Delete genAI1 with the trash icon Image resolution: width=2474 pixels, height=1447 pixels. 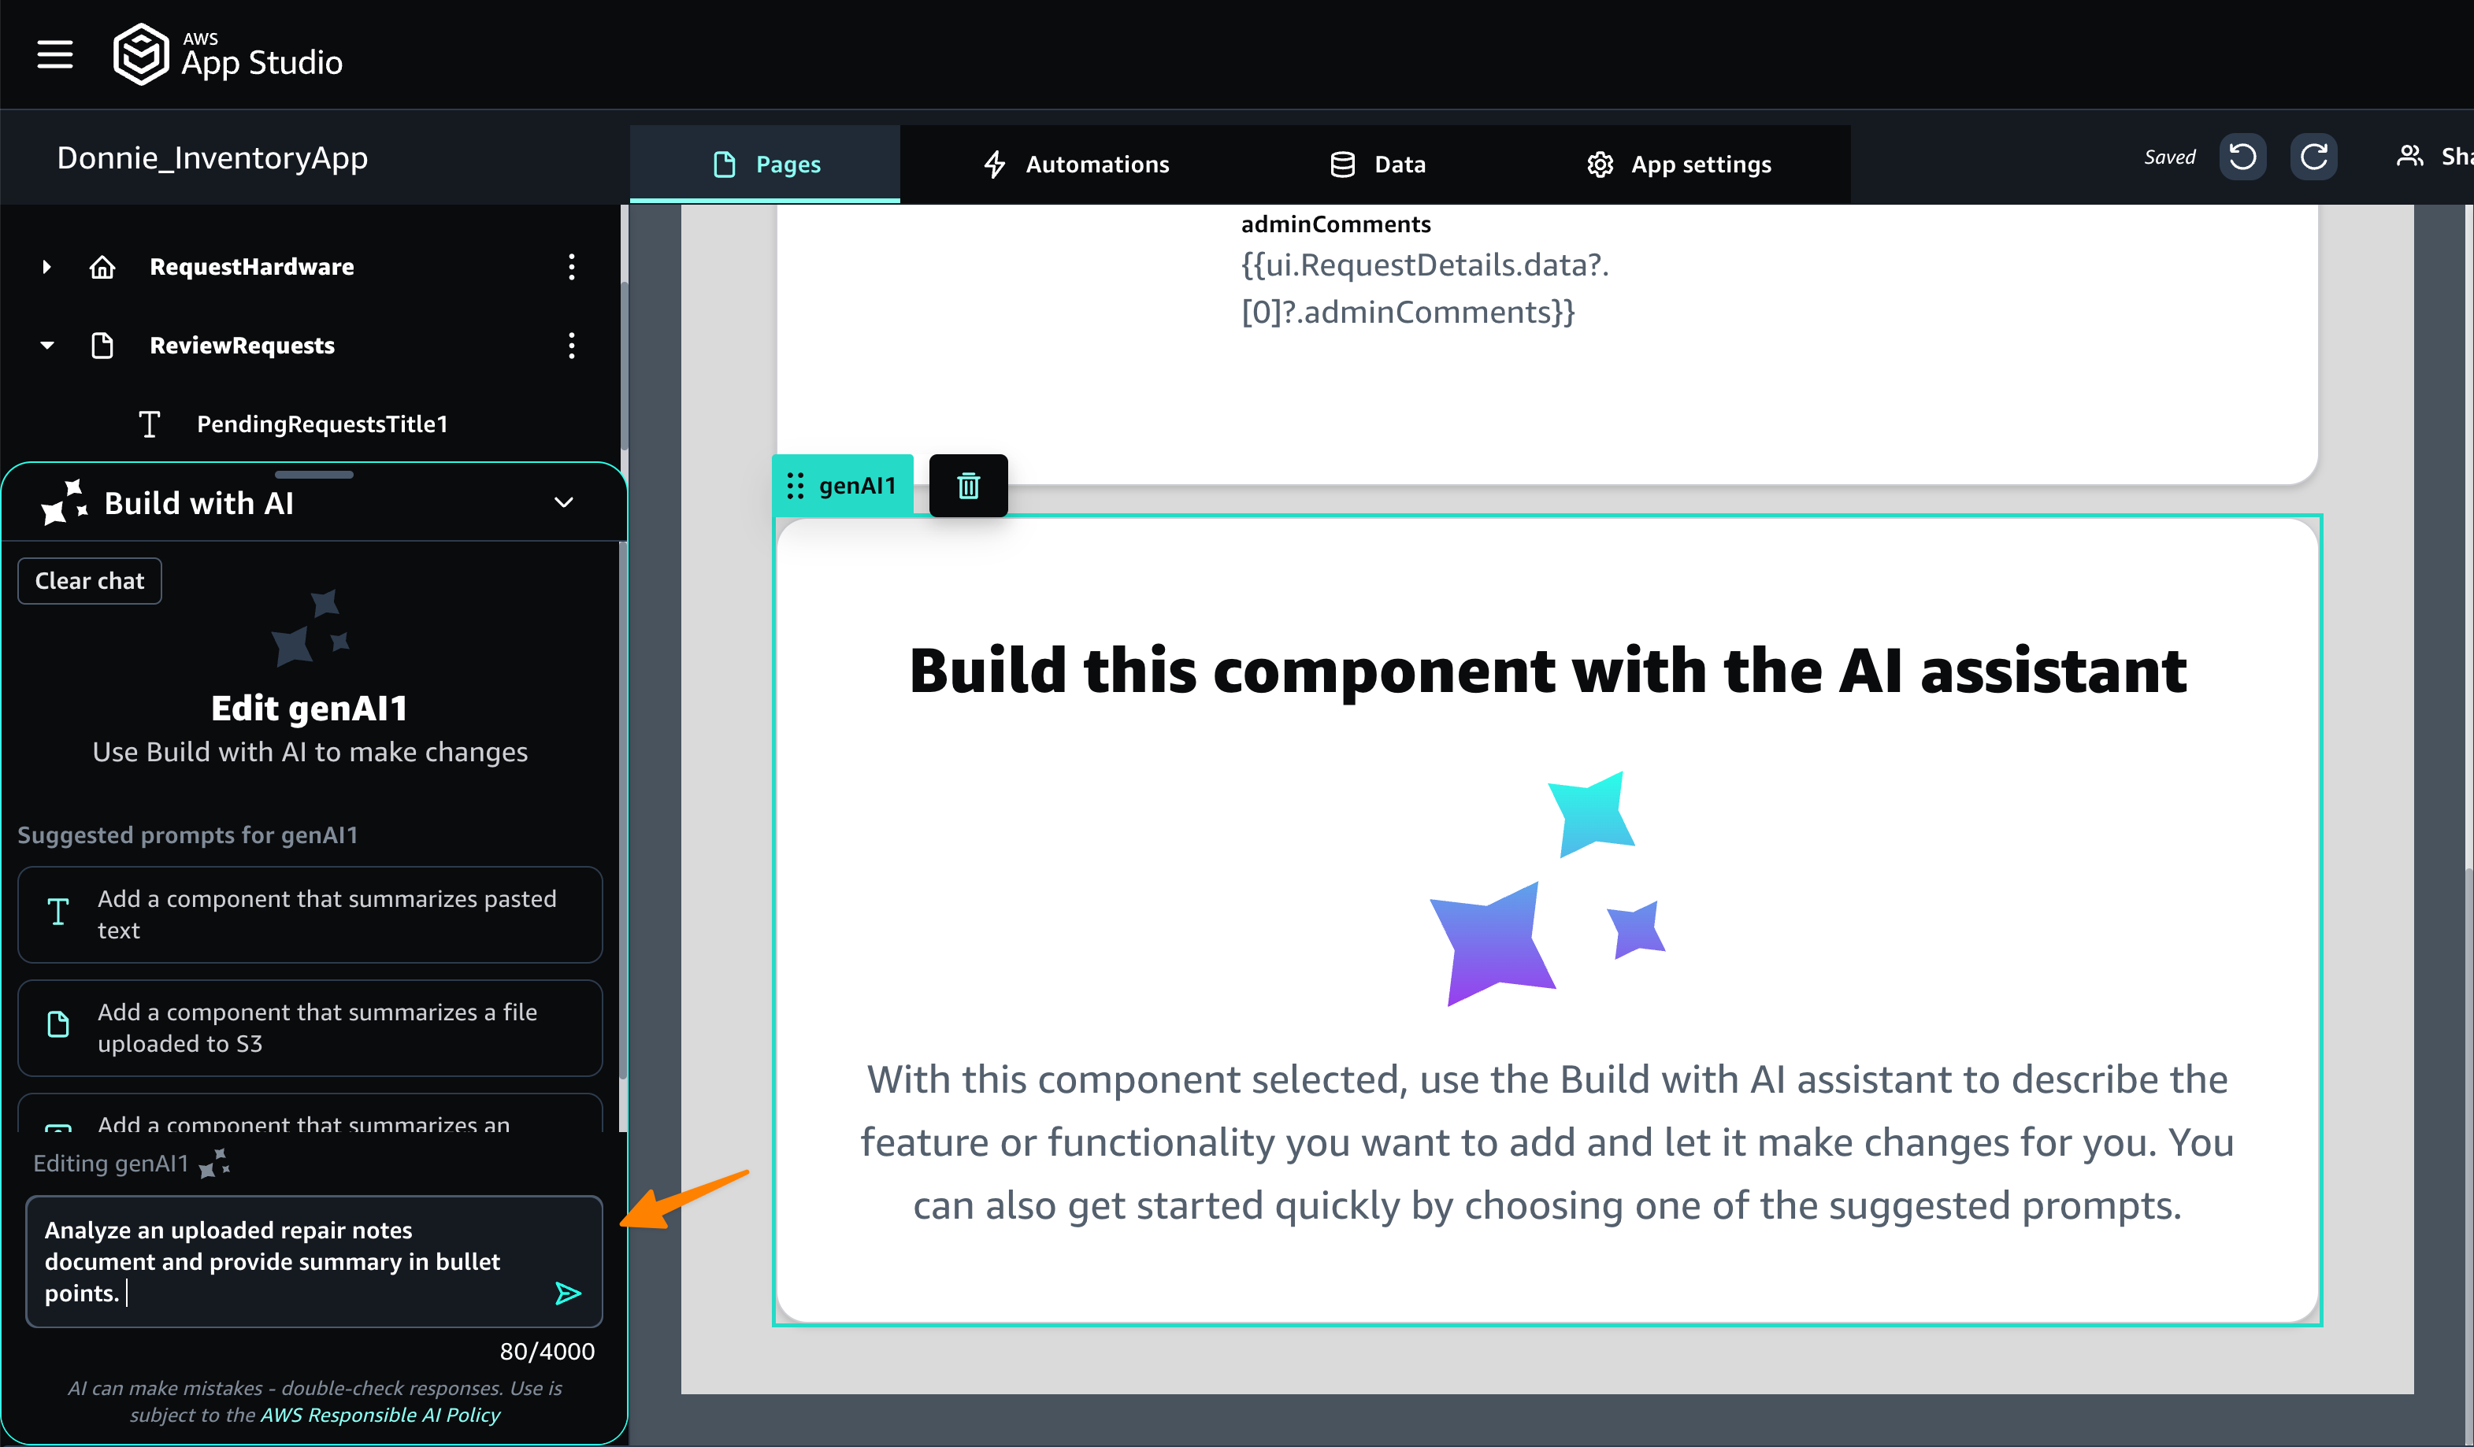click(968, 486)
